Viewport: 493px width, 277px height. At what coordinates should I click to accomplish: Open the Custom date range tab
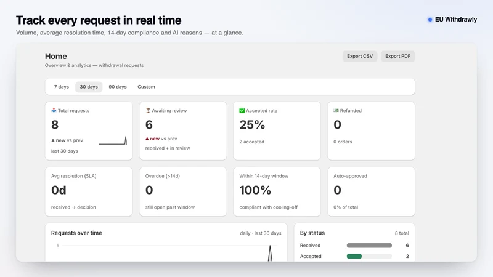pyautogui.click(x=146, y=87)
